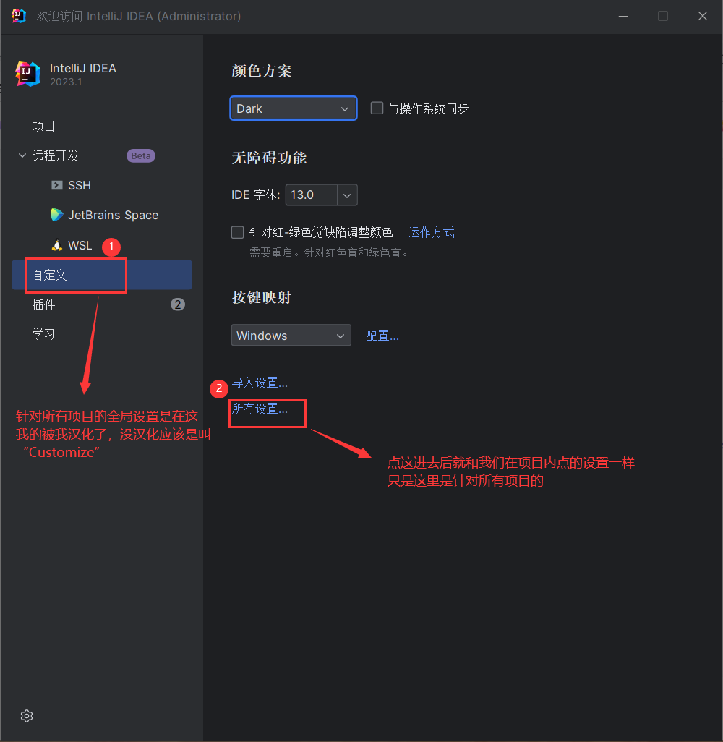Click the 运作方式 link
The image size is (723, 742).
pyautogui.click(x=431, y=232)
